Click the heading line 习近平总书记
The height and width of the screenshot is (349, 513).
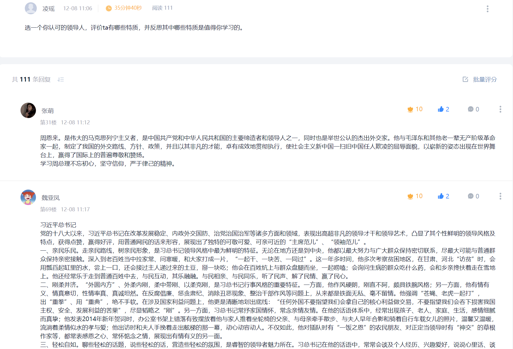[x=58, y=225]
